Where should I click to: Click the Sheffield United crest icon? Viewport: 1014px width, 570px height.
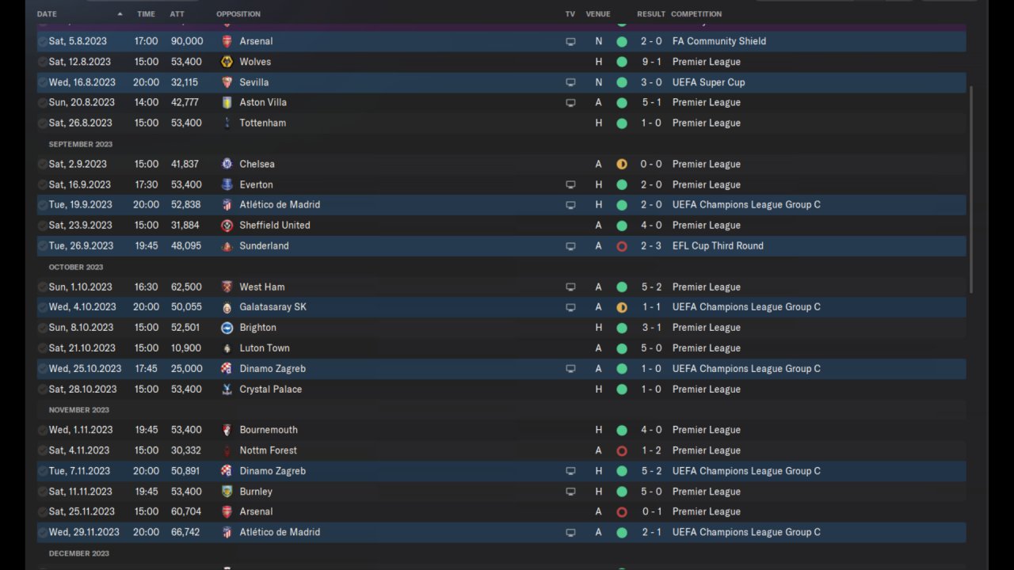pyautogui.click(x=227, y=226)
